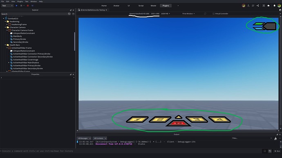The height and width of the screenshot is (158, 282).
Task: Select UIAspectRatioConstraint under Character Camera Frame
Action: pos(24,33)
